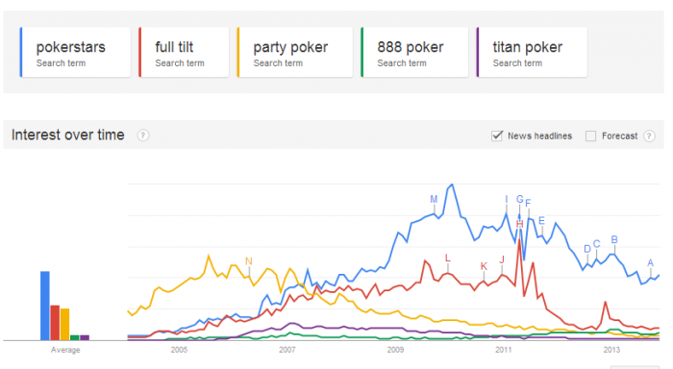This screenshot has height=369, width=673.
Task: Click news headline marker A
Action: (650, 263)
